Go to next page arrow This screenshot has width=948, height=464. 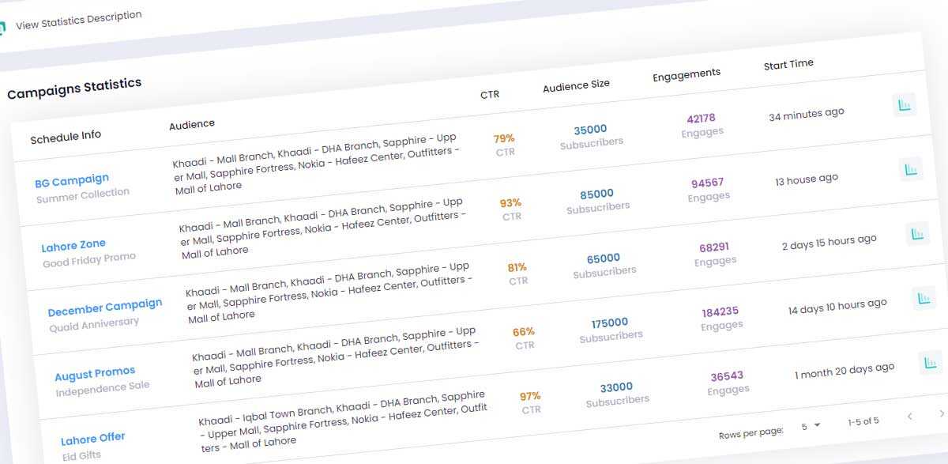pos(941,413)
